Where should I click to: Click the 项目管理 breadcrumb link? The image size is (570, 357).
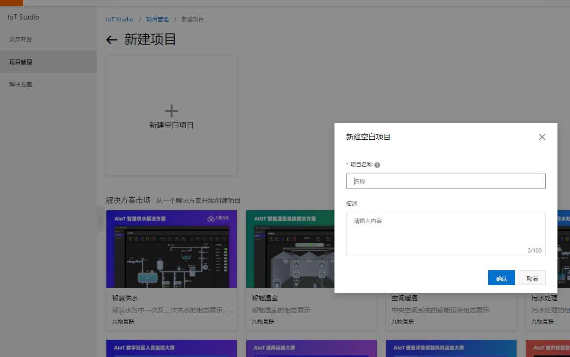click(x=157, y=19)
